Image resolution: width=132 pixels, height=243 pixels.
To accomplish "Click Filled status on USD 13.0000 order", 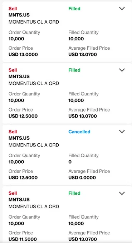I will [x=74, y=9].
